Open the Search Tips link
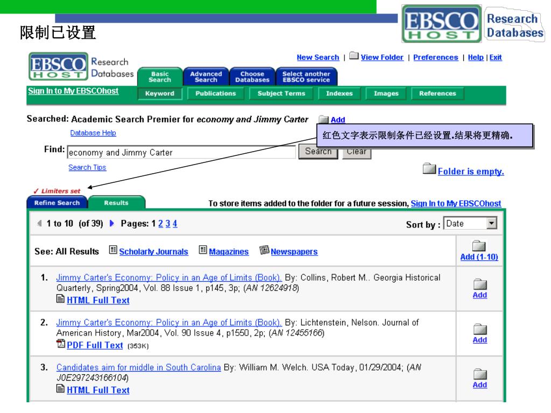 tap(87, 167)
